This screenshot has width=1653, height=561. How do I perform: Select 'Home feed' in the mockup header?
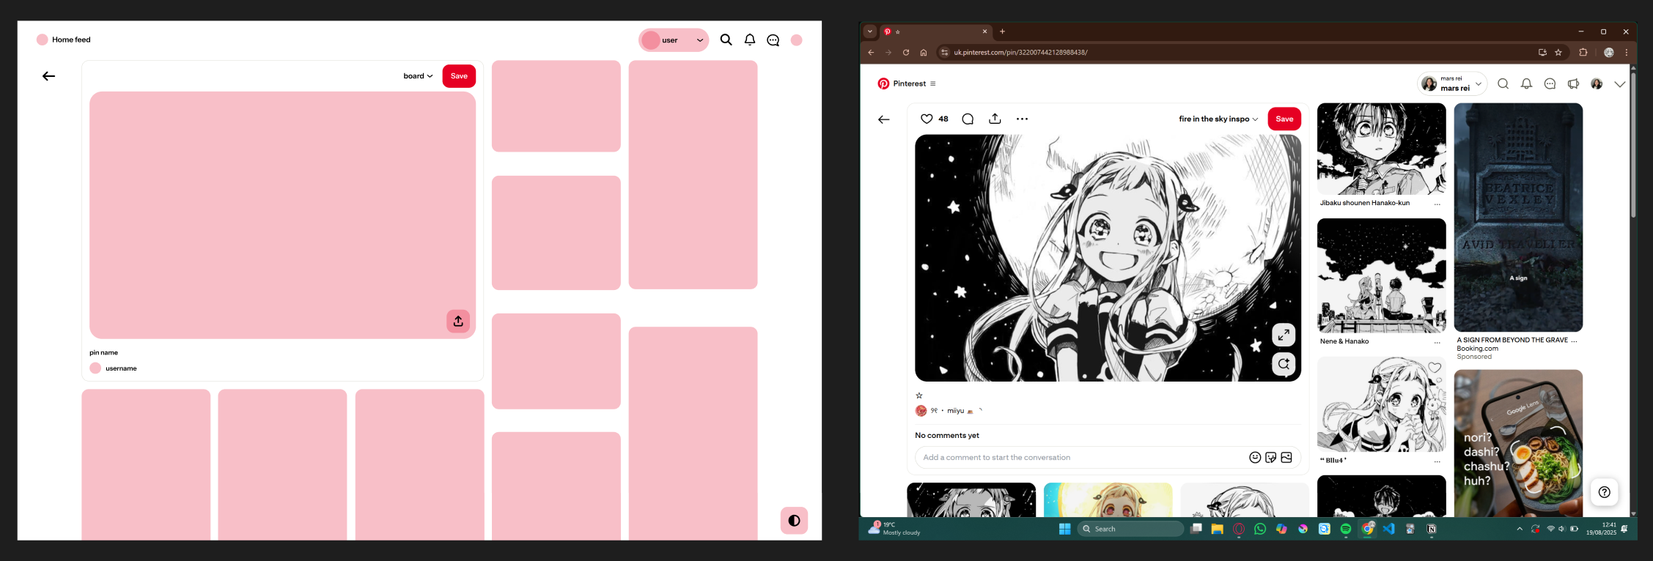coord(71,40)
